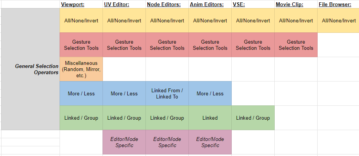The height and width of the screenshot is (156, 359).
Task: Click the Miscellaneous (Random, Mirror, etc.) cell
Action: (x=81, y=69)
